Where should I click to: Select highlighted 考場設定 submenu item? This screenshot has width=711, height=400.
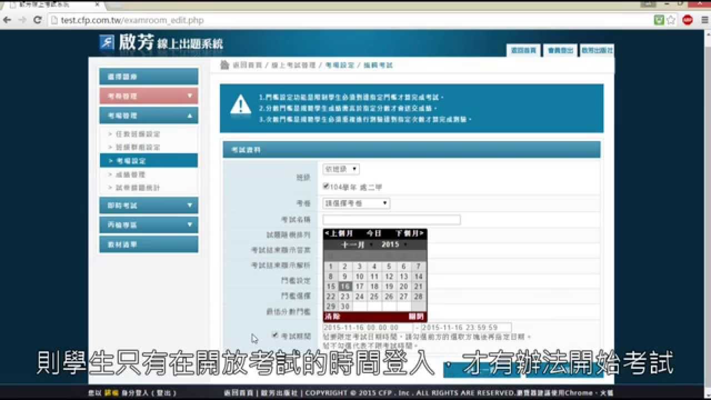(x=148, y=161)
